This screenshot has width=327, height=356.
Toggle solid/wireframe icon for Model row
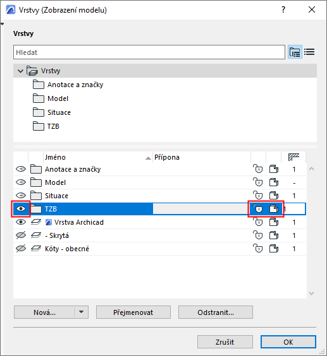273,182
